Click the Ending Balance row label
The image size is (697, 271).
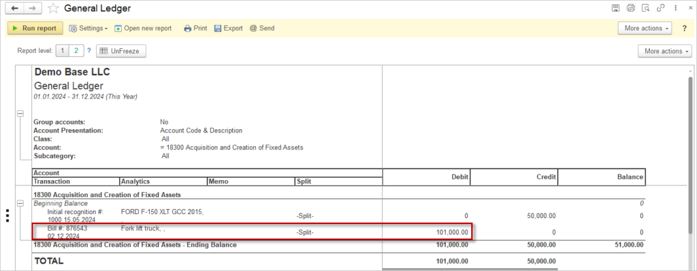click(x=135, y=245)
